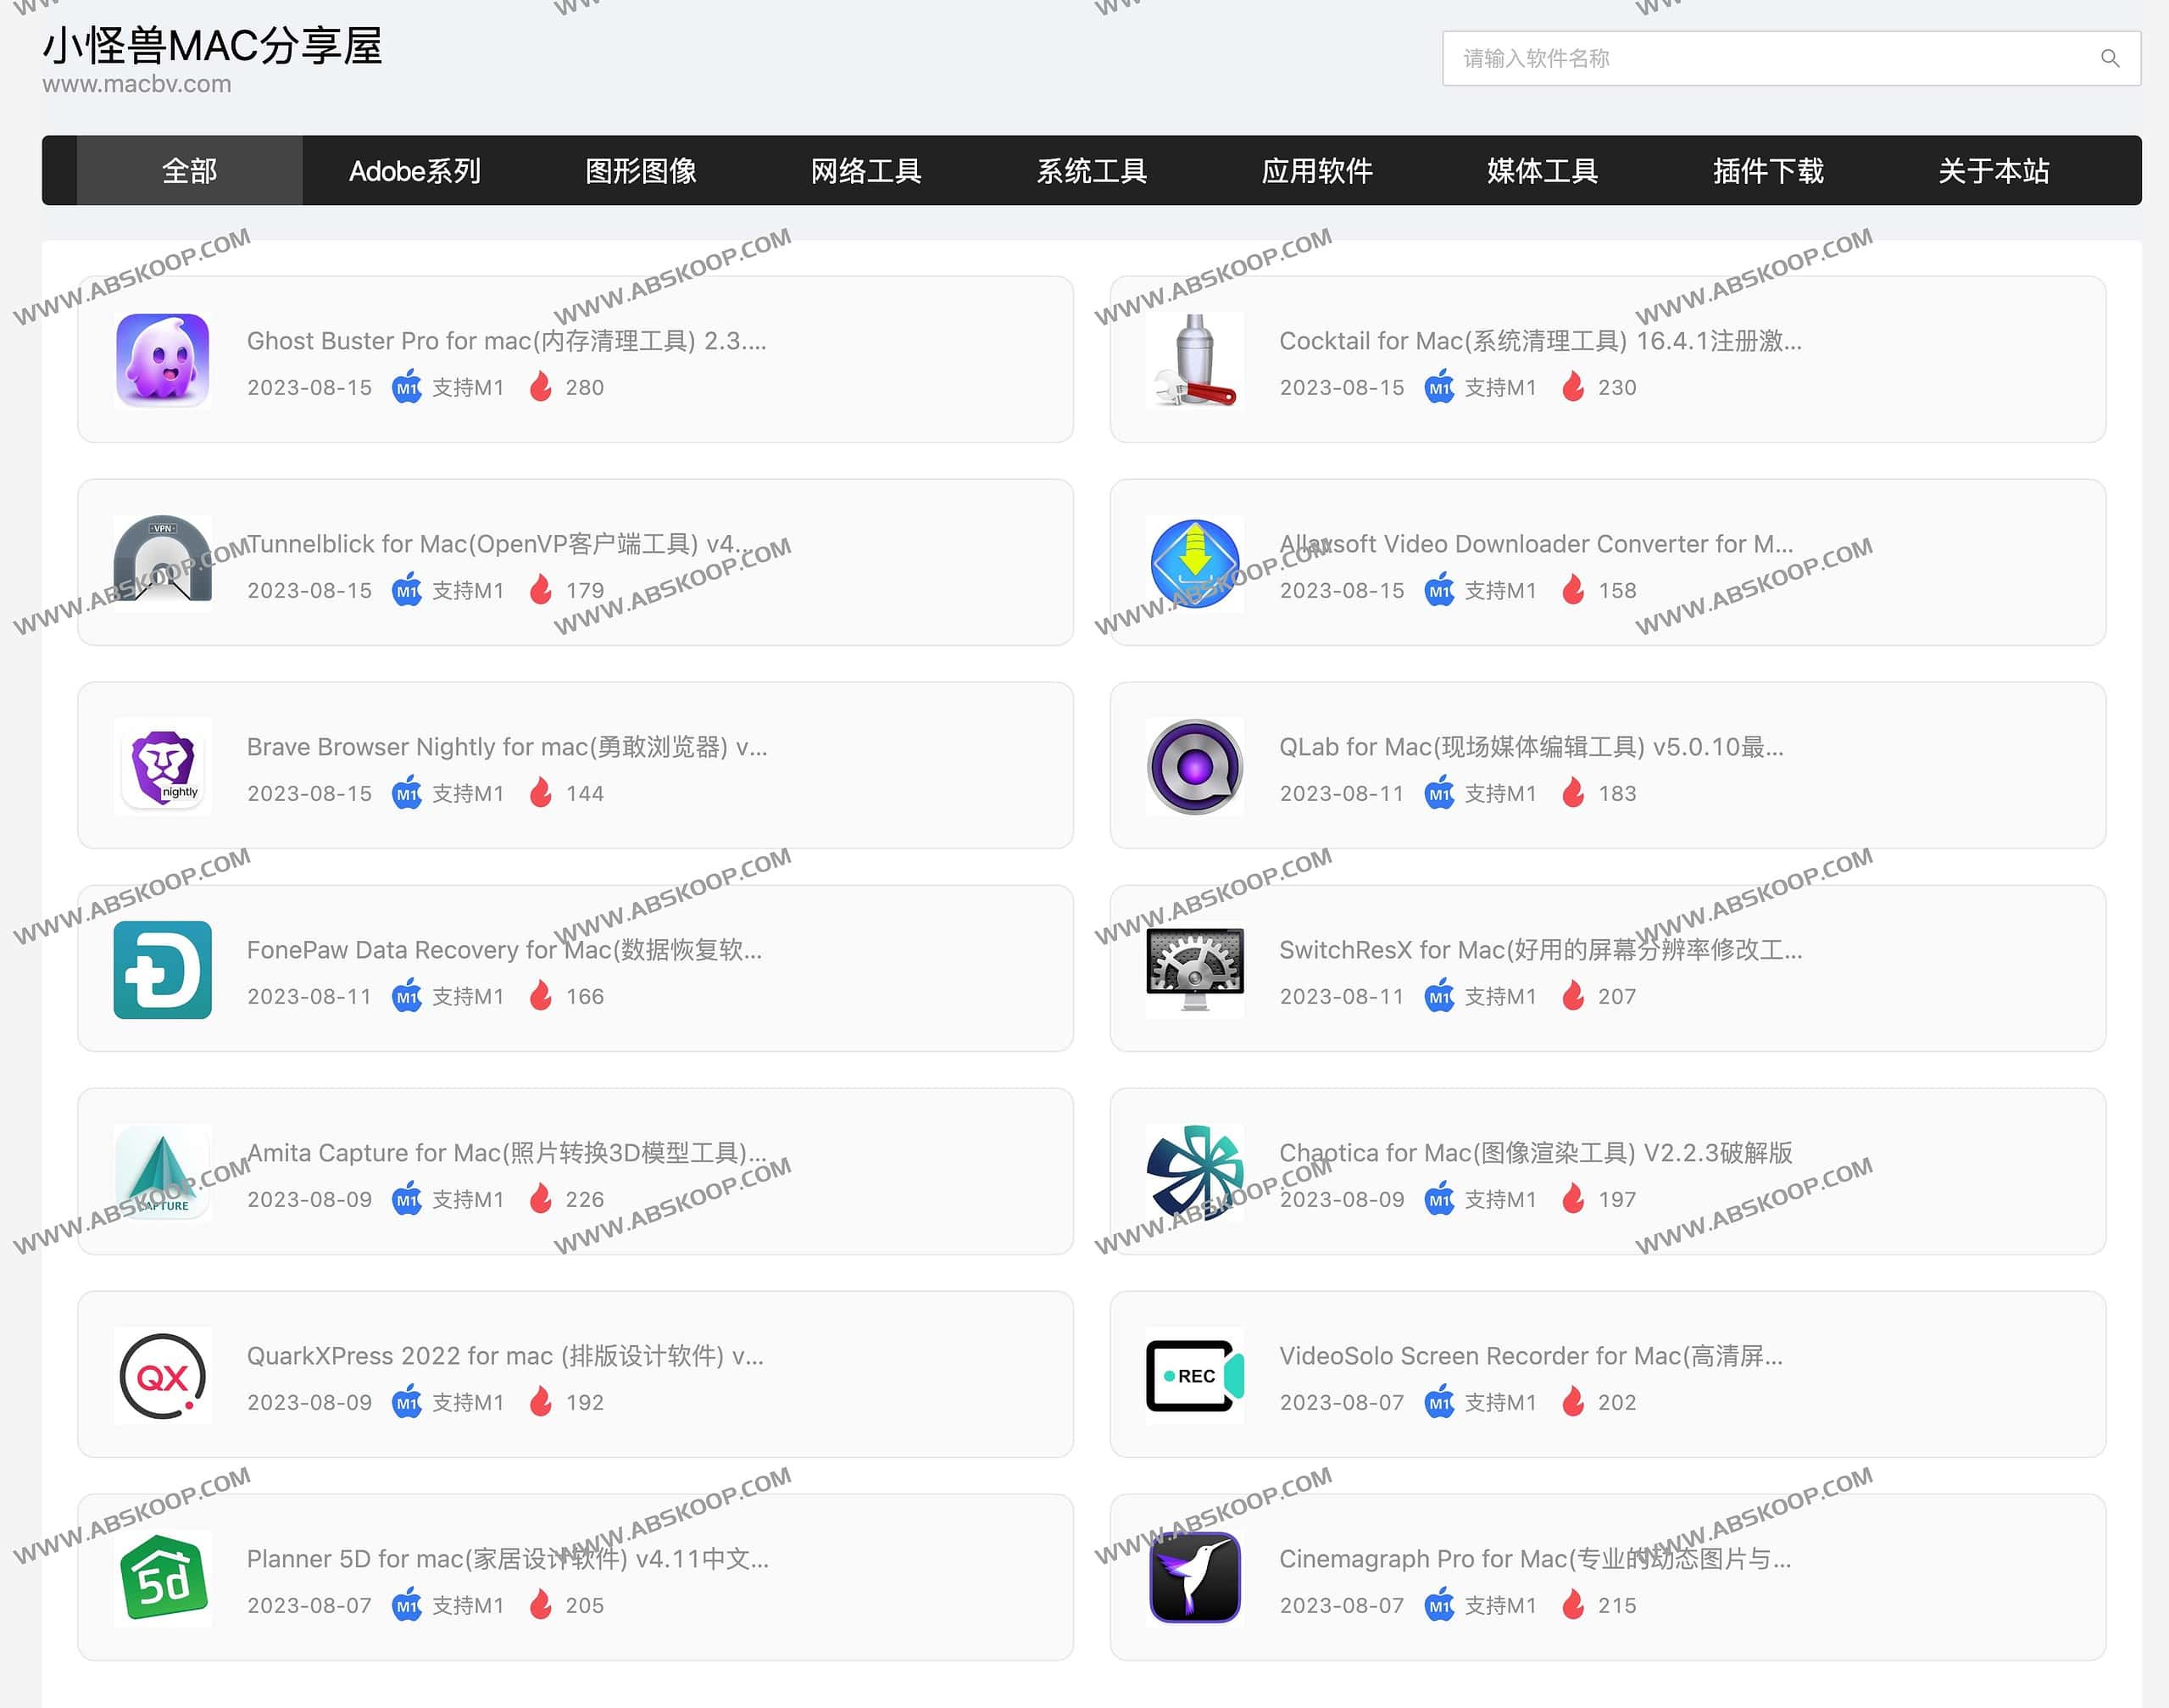Open the FonePaw Data Recovery icon
The height and width of the screenshot is (1708, 2169).
(x=162, y=970)
